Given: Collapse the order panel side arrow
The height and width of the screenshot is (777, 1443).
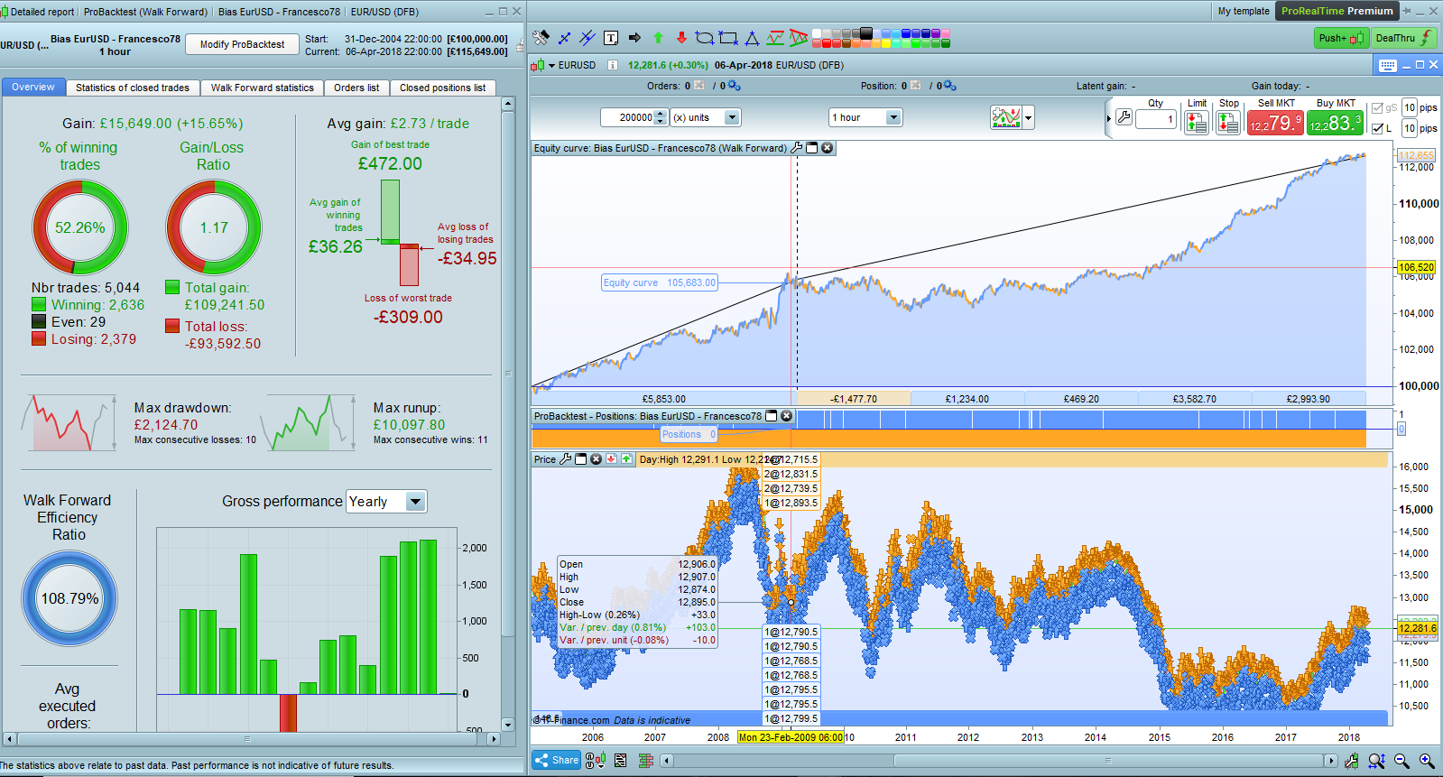Looking at the screenshot, I should click(x=1109, y=118).
